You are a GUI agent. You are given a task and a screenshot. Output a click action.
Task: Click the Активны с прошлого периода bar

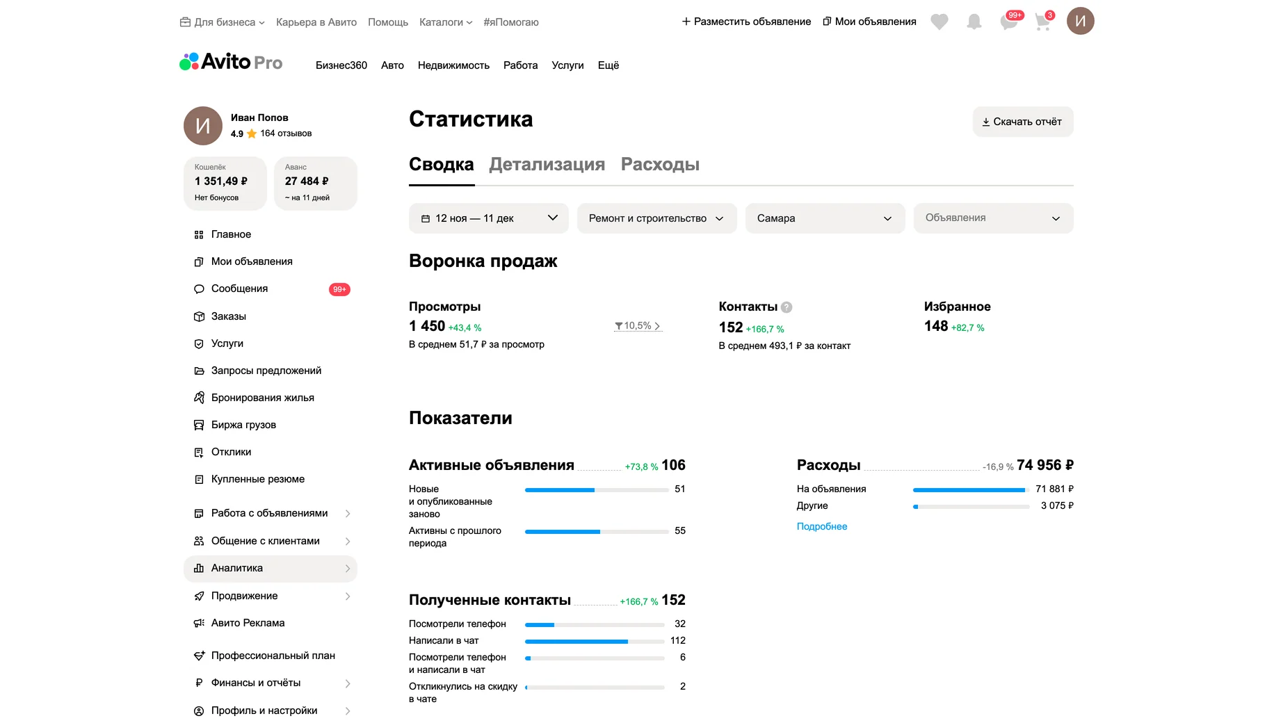coord(597,532)
